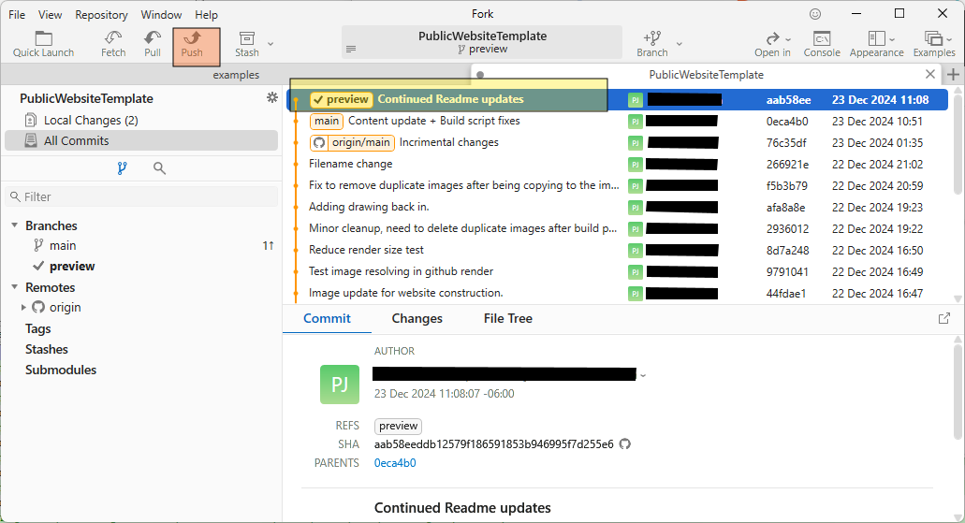Expand the origin remote tree node

[x=23, y=307]
